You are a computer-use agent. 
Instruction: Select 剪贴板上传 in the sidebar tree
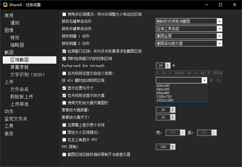22,96
